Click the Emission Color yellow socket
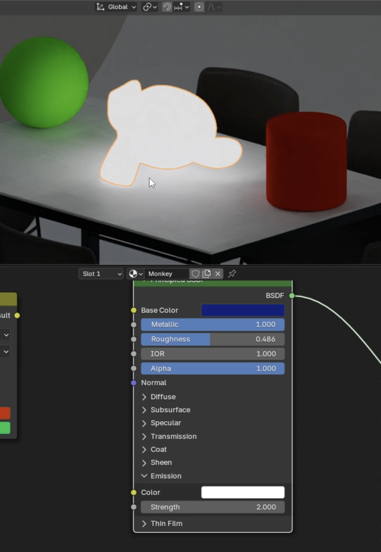Image resolution: width=381 pixels, height=552 pixels. (134, 492)
